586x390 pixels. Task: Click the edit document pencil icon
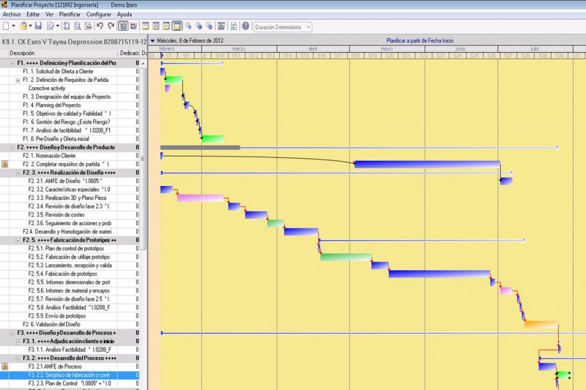click(x=50, y=26)
